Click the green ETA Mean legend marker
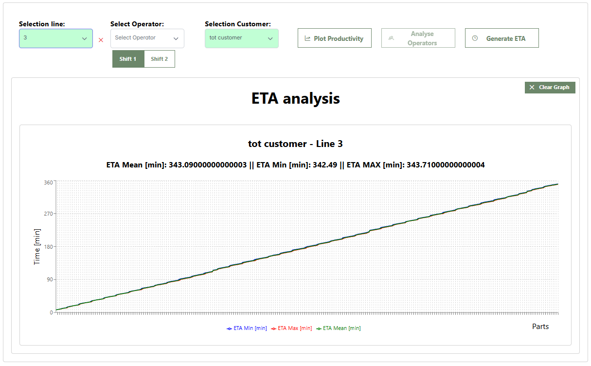 (319, 329)
